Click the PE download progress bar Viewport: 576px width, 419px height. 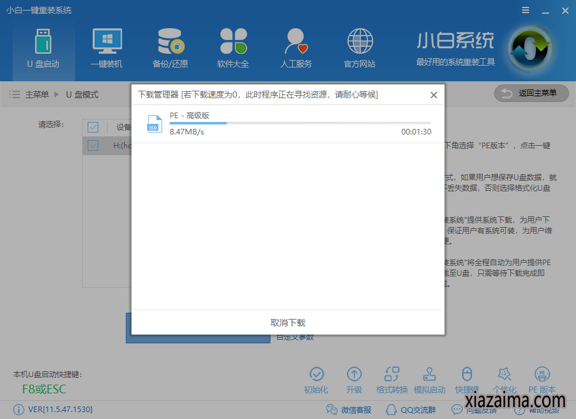coord(300,123)
